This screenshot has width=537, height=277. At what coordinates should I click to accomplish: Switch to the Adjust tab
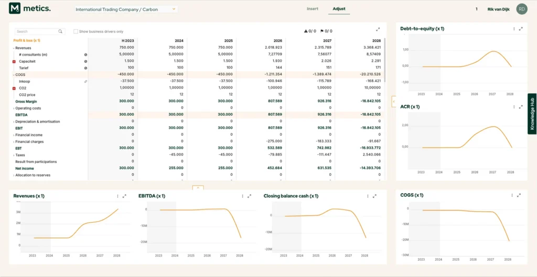339,9
